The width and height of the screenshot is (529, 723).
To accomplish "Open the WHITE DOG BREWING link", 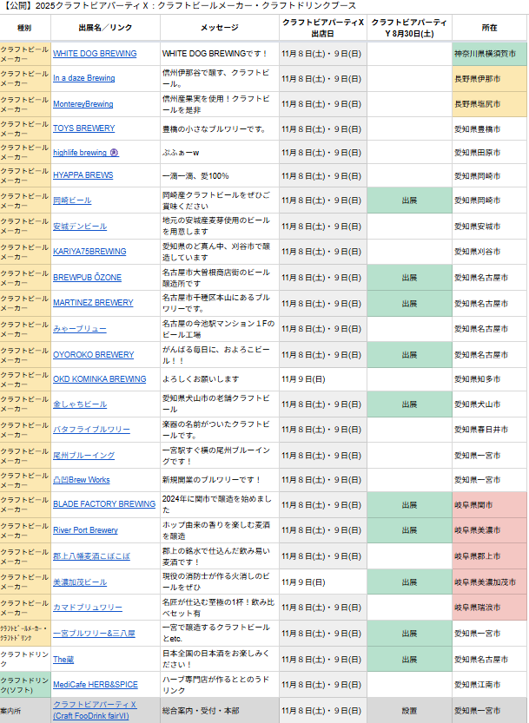I will [95, 54].
